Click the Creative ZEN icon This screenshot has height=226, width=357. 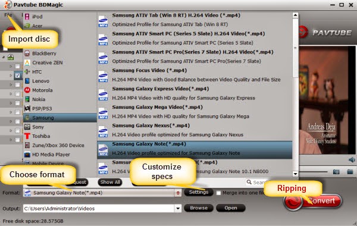tap(27, 62)
